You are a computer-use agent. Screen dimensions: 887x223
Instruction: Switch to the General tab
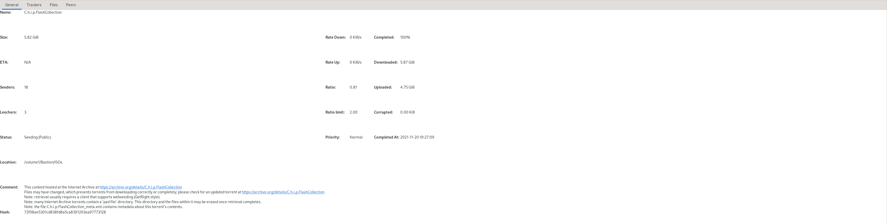point(12,5)
